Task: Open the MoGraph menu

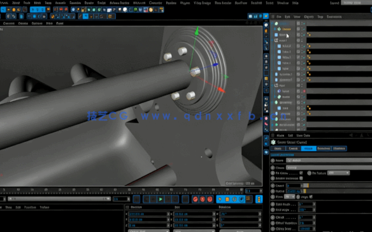Action: [x=139, y=3]
